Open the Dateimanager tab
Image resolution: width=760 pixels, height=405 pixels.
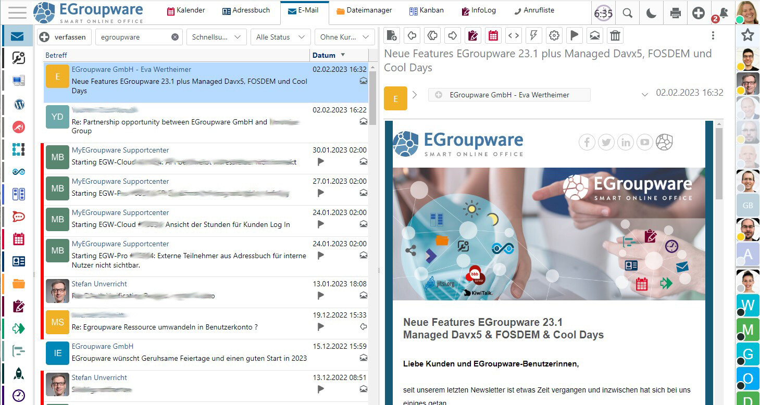[364, 10]
